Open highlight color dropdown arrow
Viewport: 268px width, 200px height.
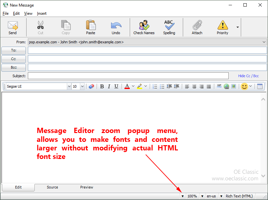click(x=145, y=86)
